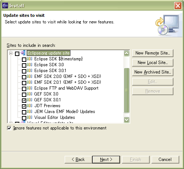Check the GEF SDK 3.0 checkbox
The height and width of the screenshot is (169, 184).
(x=24, y=95)
